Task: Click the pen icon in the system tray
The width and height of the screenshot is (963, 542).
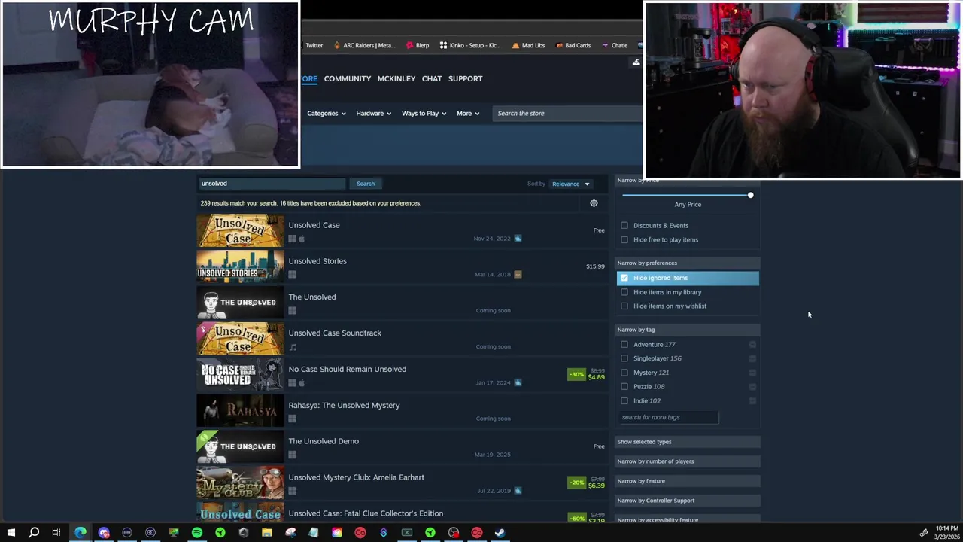Action: point(924,533)
